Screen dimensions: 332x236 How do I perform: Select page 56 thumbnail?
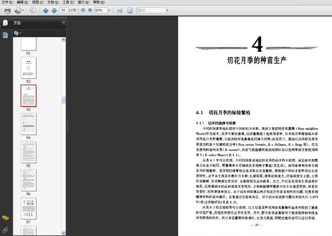pyautogui.click(x=29, y=180)
